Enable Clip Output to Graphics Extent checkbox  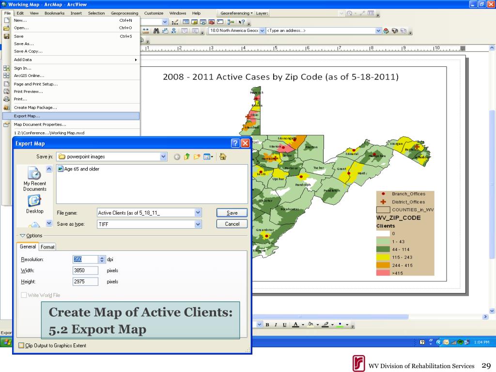21,345
